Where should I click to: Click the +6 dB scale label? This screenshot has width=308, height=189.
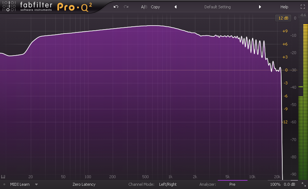(x=285, y=44)
